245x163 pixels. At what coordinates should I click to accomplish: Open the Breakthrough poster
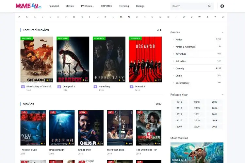pyautogui.click(x=62, y=128)
